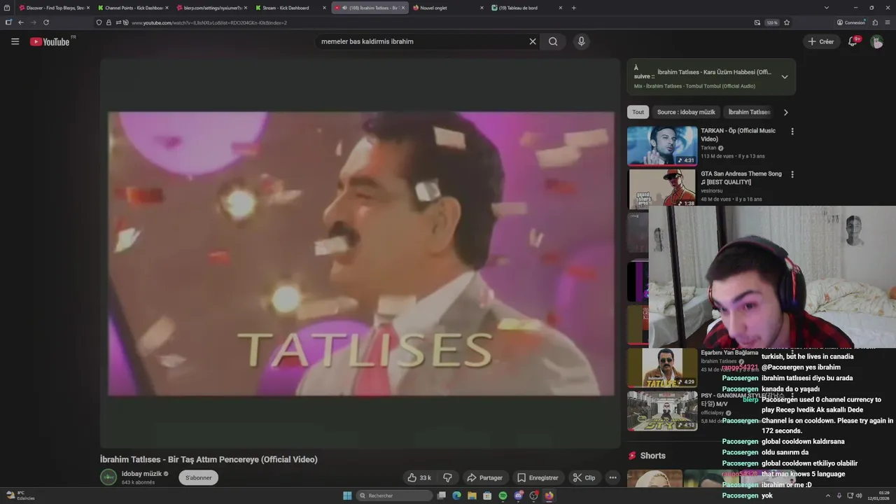
Task: Go to the YouTube home logo
Action: (x=50, y=42)
